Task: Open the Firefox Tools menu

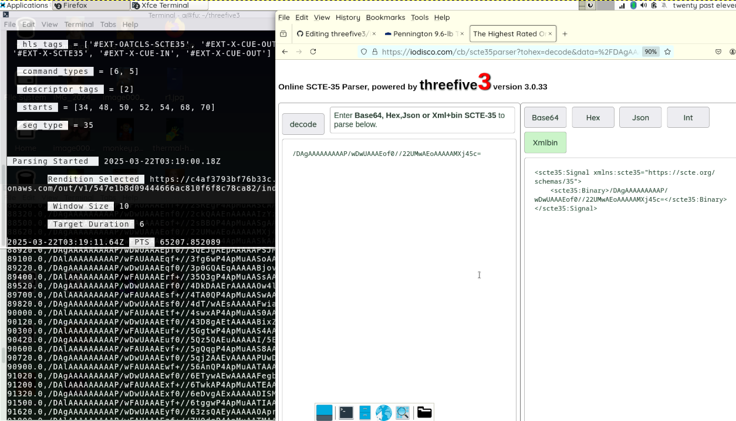Action: click(x=420, y=18)
